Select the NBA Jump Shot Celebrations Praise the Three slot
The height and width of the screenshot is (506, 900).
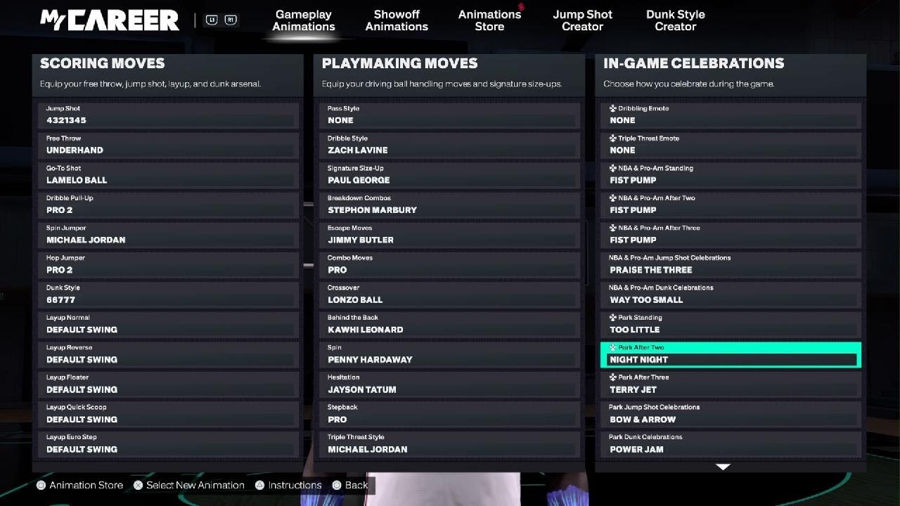[731, 265]
